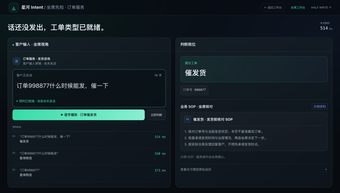Click the 坐席先知 · 订单服务 breadcrumb text

(x=65, y=7)
